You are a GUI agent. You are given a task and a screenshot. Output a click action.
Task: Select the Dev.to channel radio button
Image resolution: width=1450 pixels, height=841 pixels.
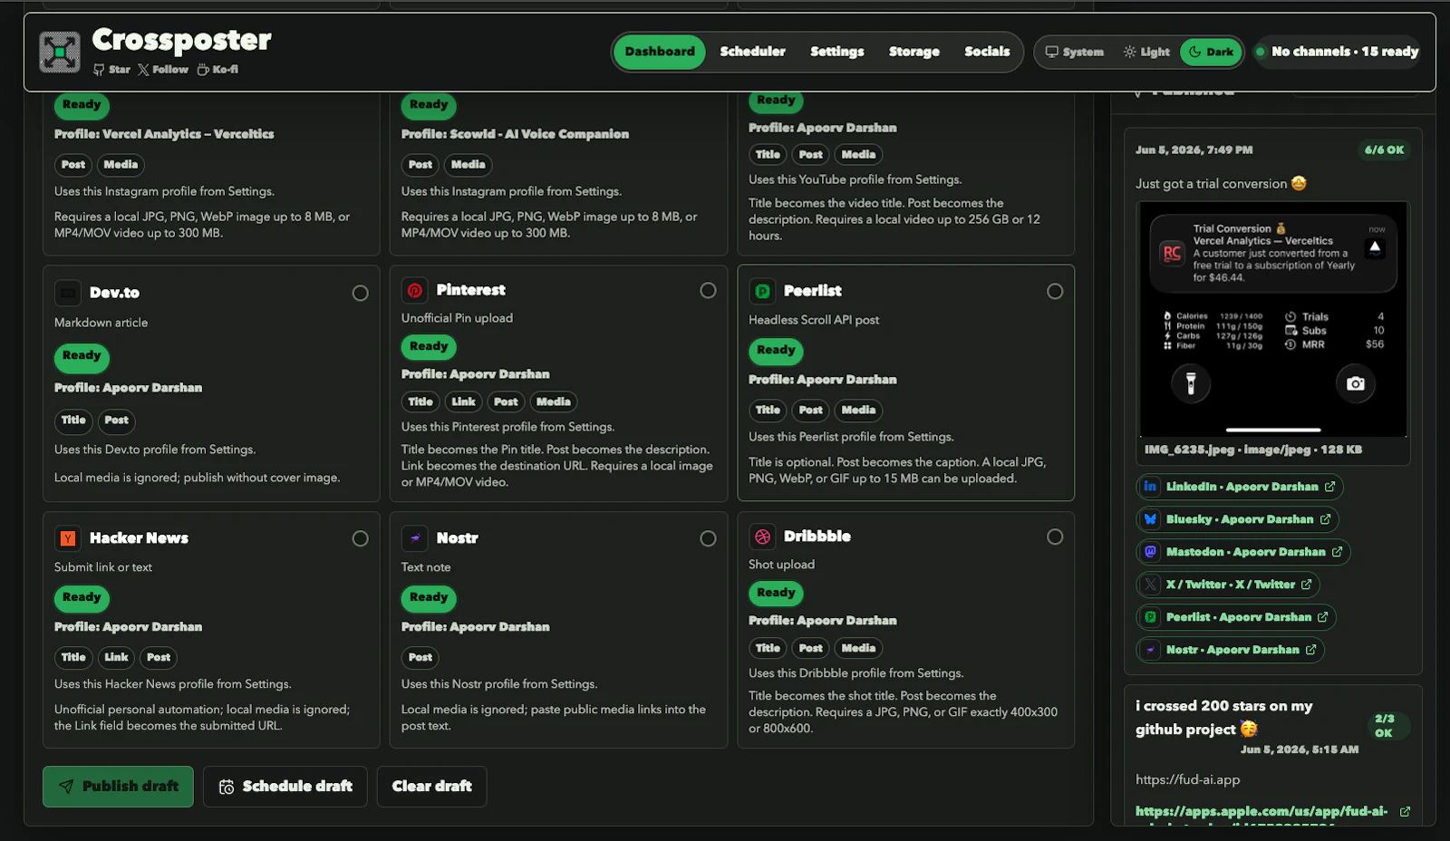(360, 294)
